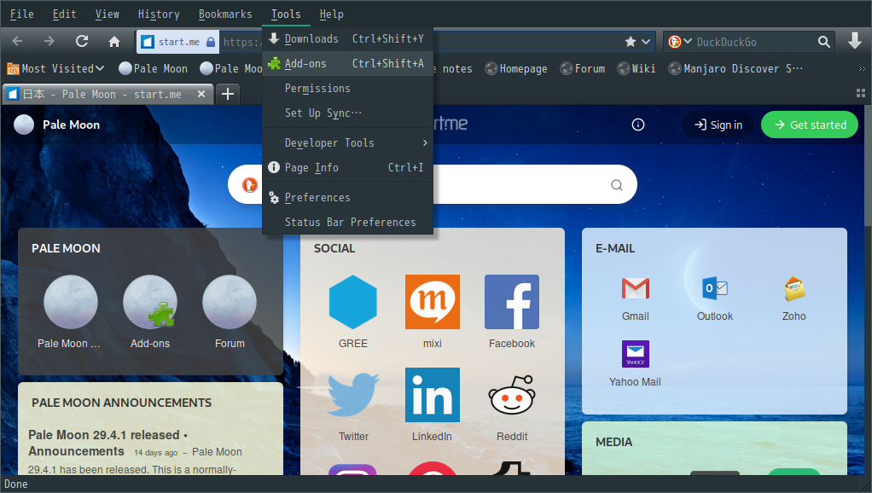The width and height of the screenshot is (872, 493).
Task: Open the Home page button
Action: [114, 41]
